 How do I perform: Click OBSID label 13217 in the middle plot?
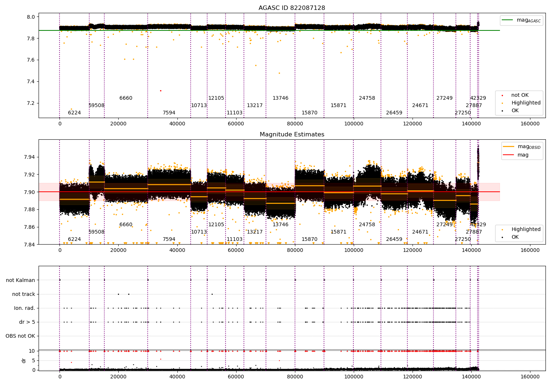coord(255,232)
